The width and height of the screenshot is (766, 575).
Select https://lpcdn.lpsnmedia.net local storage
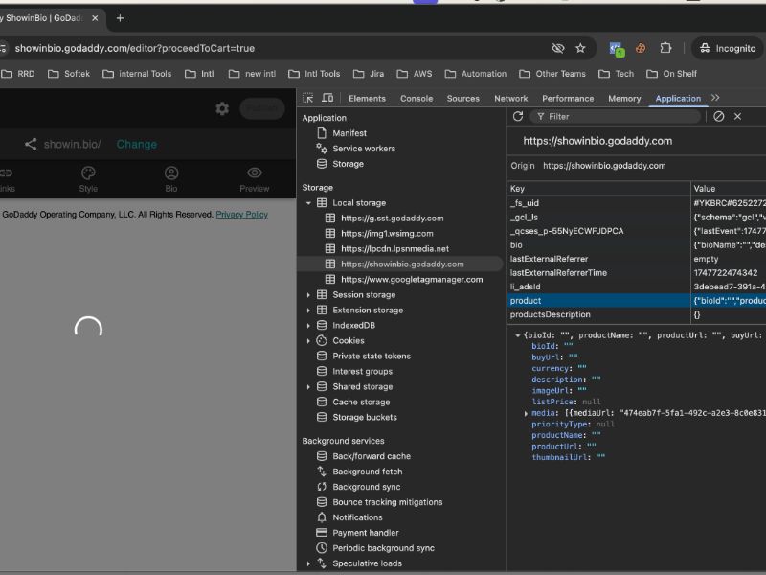(x=394, y=249)
